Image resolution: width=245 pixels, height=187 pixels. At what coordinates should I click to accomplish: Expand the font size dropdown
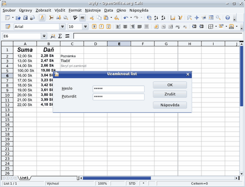85,26
